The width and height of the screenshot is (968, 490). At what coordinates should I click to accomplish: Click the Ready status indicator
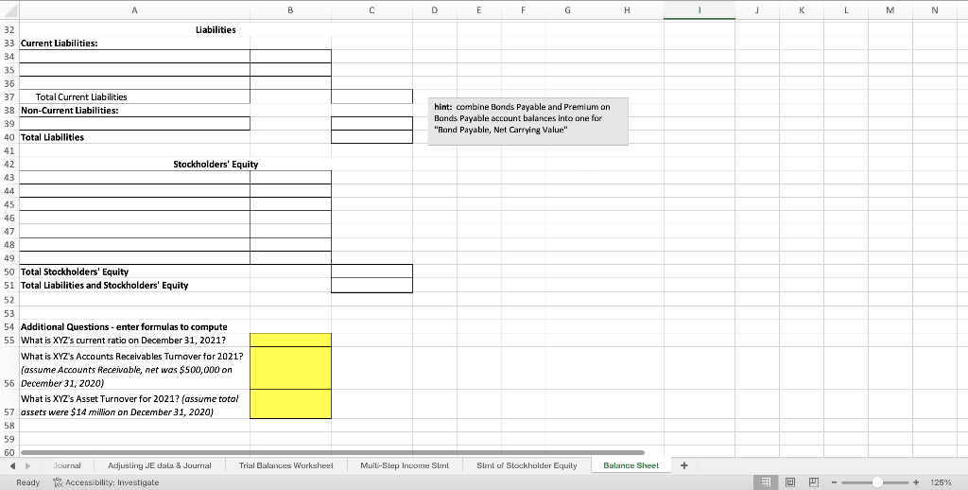27,482
